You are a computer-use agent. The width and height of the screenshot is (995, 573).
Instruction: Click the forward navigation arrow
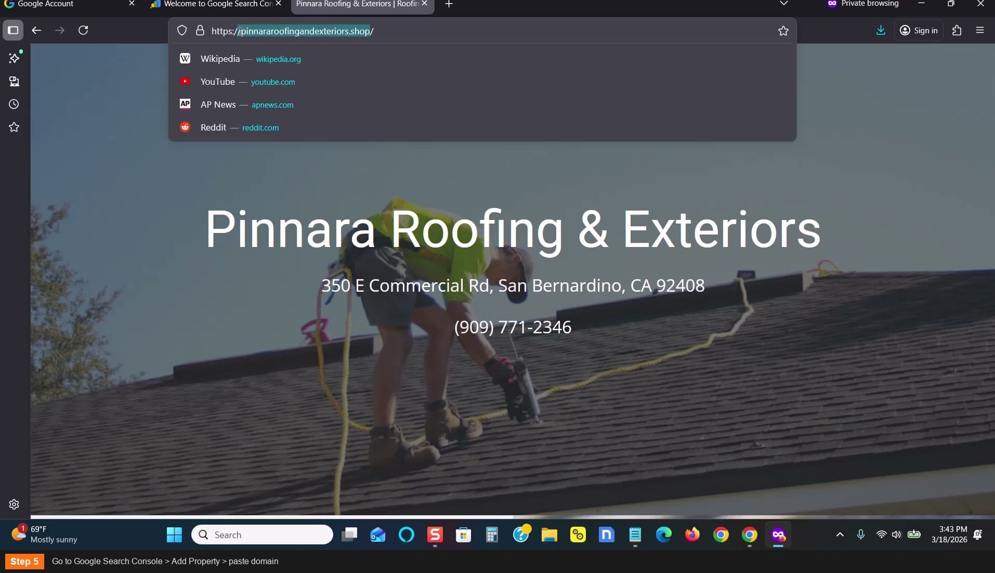point(60,30)
